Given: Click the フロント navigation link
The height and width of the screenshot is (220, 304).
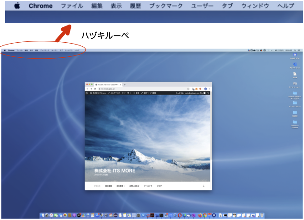Looking at the screenshot, I should (97, 186).
